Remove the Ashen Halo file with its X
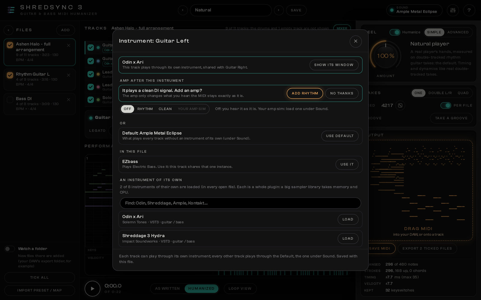The height and width of the screenshot is (300, 481). tap(69, 45)
